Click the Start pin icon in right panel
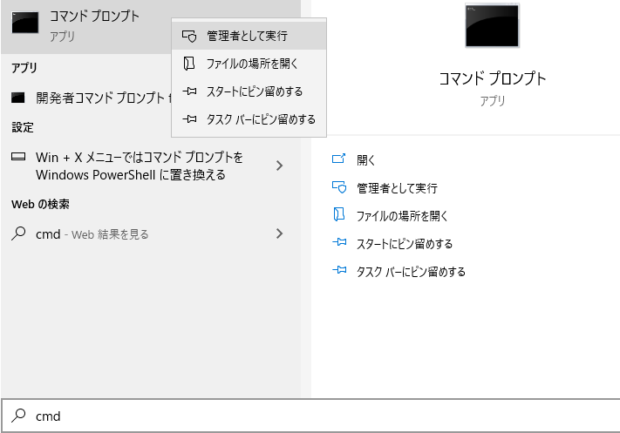The height and width of the screenshot is (433, 620). coord(339,242)
